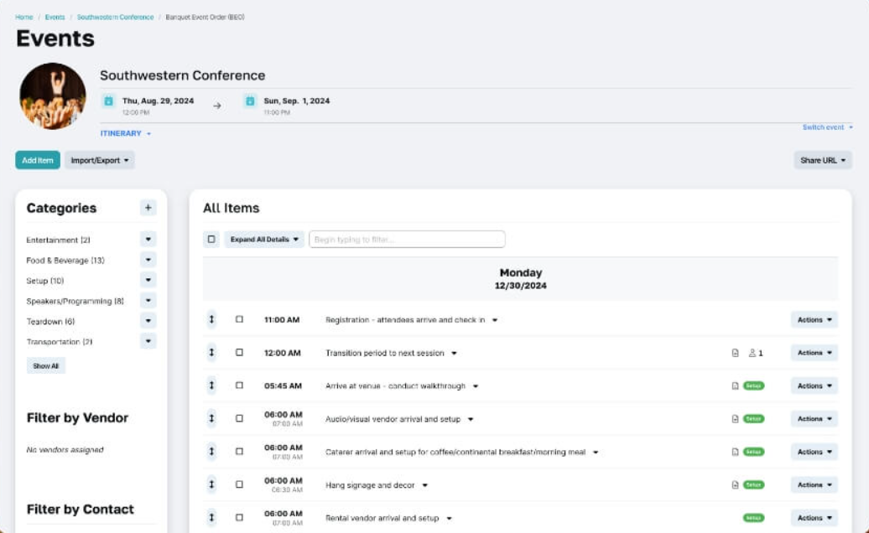Click the end date calendar icon
Viewport: 869px width, 533px height.
(x=250, y=101)
